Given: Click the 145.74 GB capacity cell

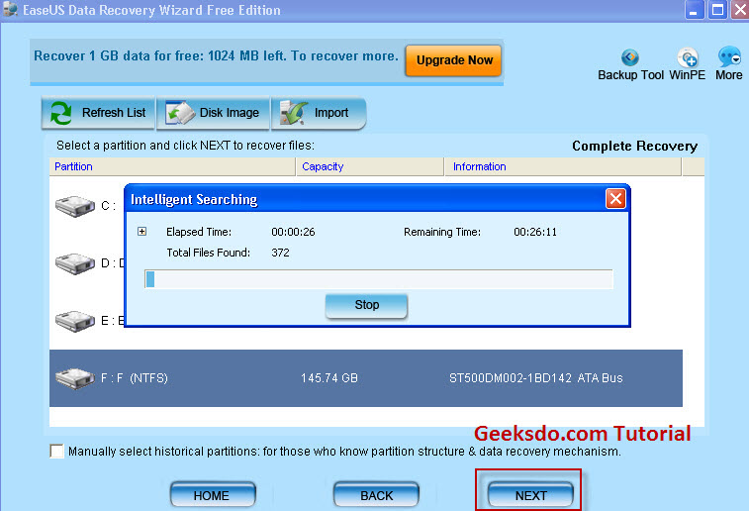Looking at the screenshot, I should pyautogui.click(x=329, y=378).
